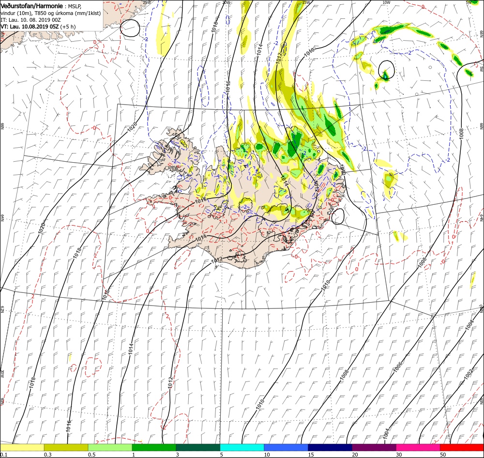Screen dimensions: 484x458
Task: Select the legend value "3"
Action: [178, 455]
